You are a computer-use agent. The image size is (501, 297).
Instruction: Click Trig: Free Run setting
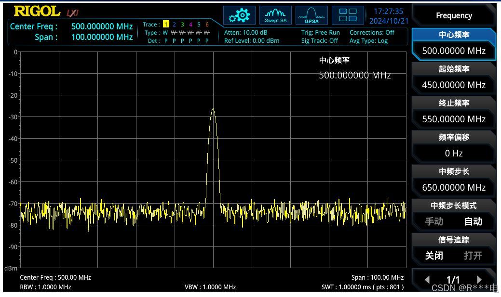[x=321, y=33]
